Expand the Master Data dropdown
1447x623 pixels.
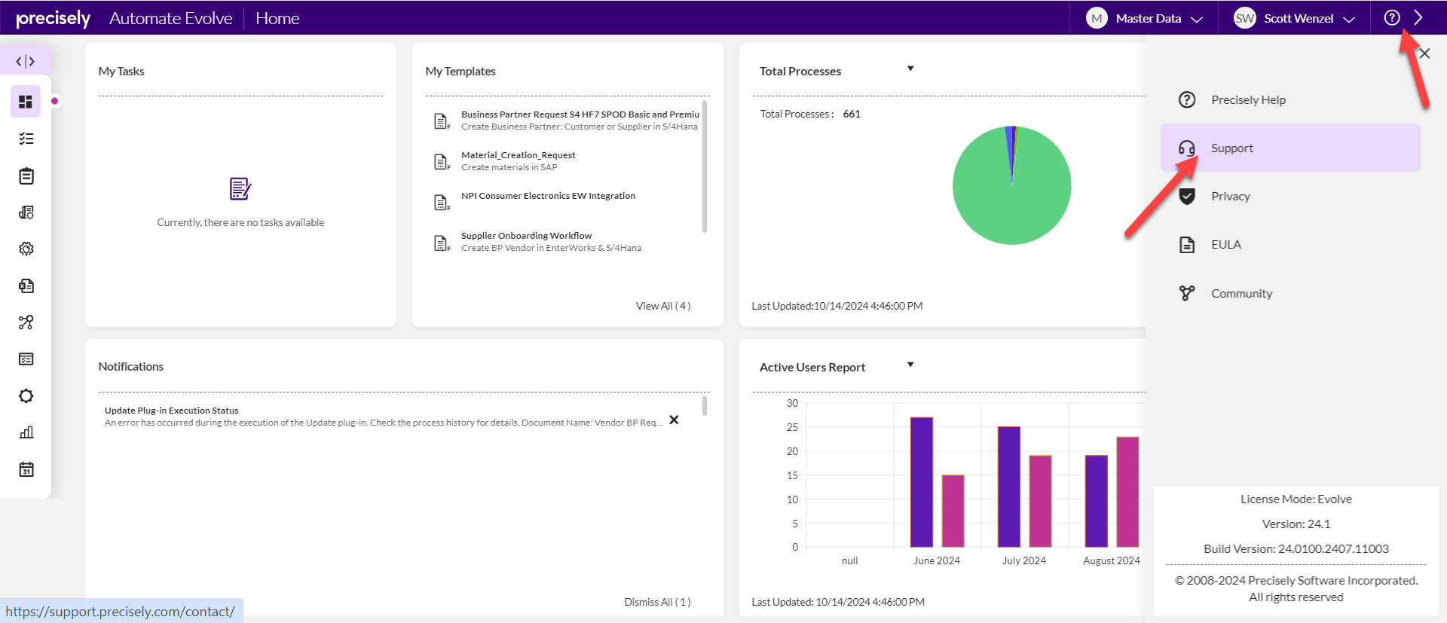point(1144,18)
